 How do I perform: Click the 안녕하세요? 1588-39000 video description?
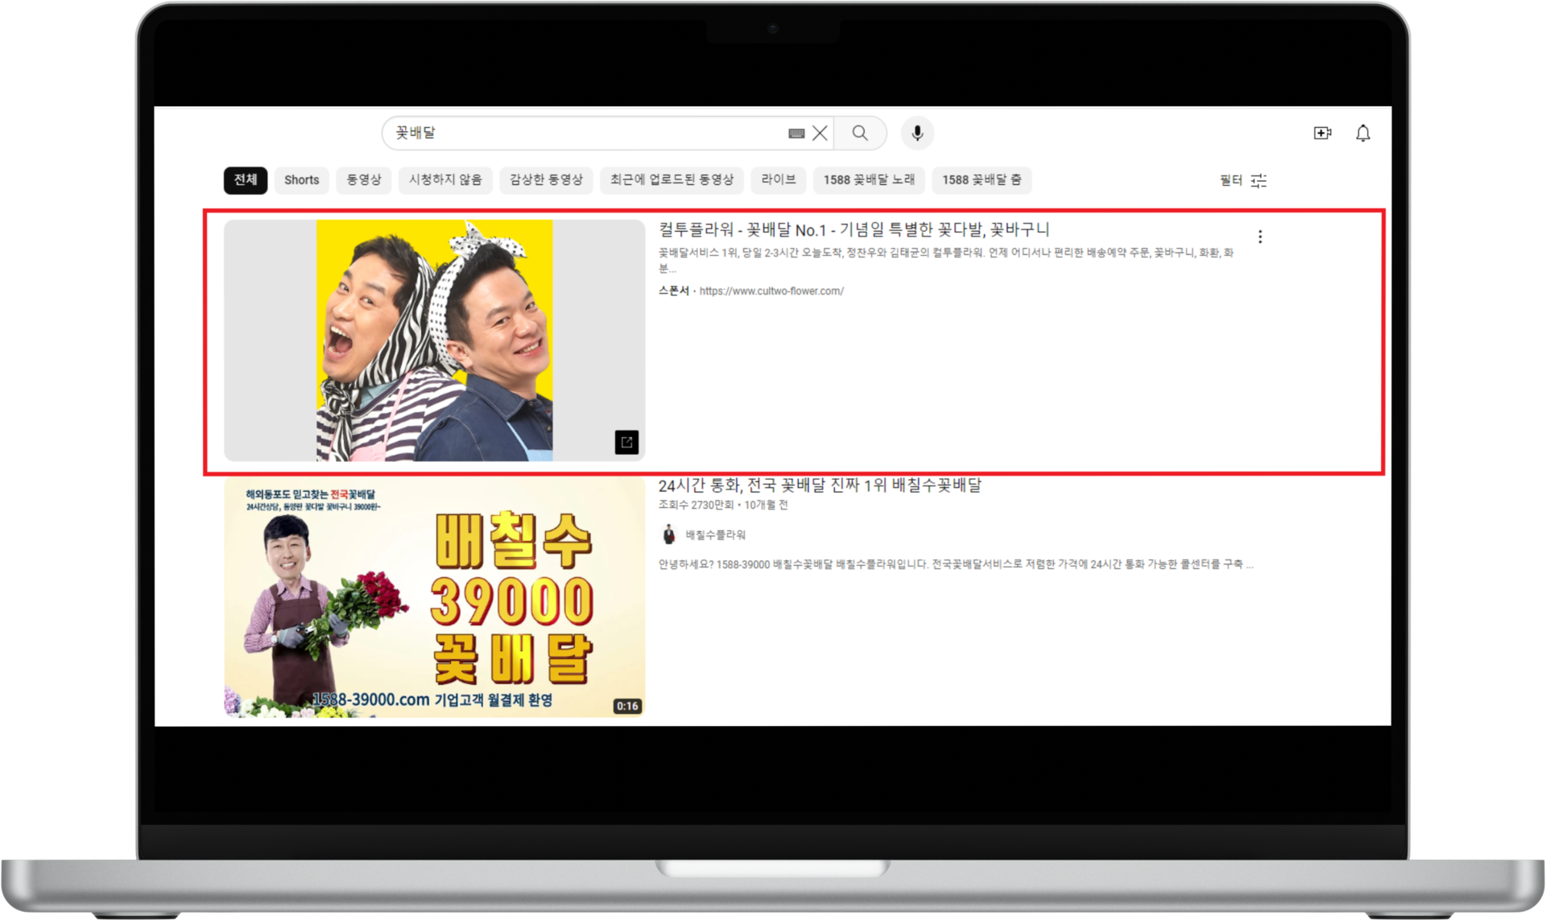pyautogui.click(x=956, y=564)
